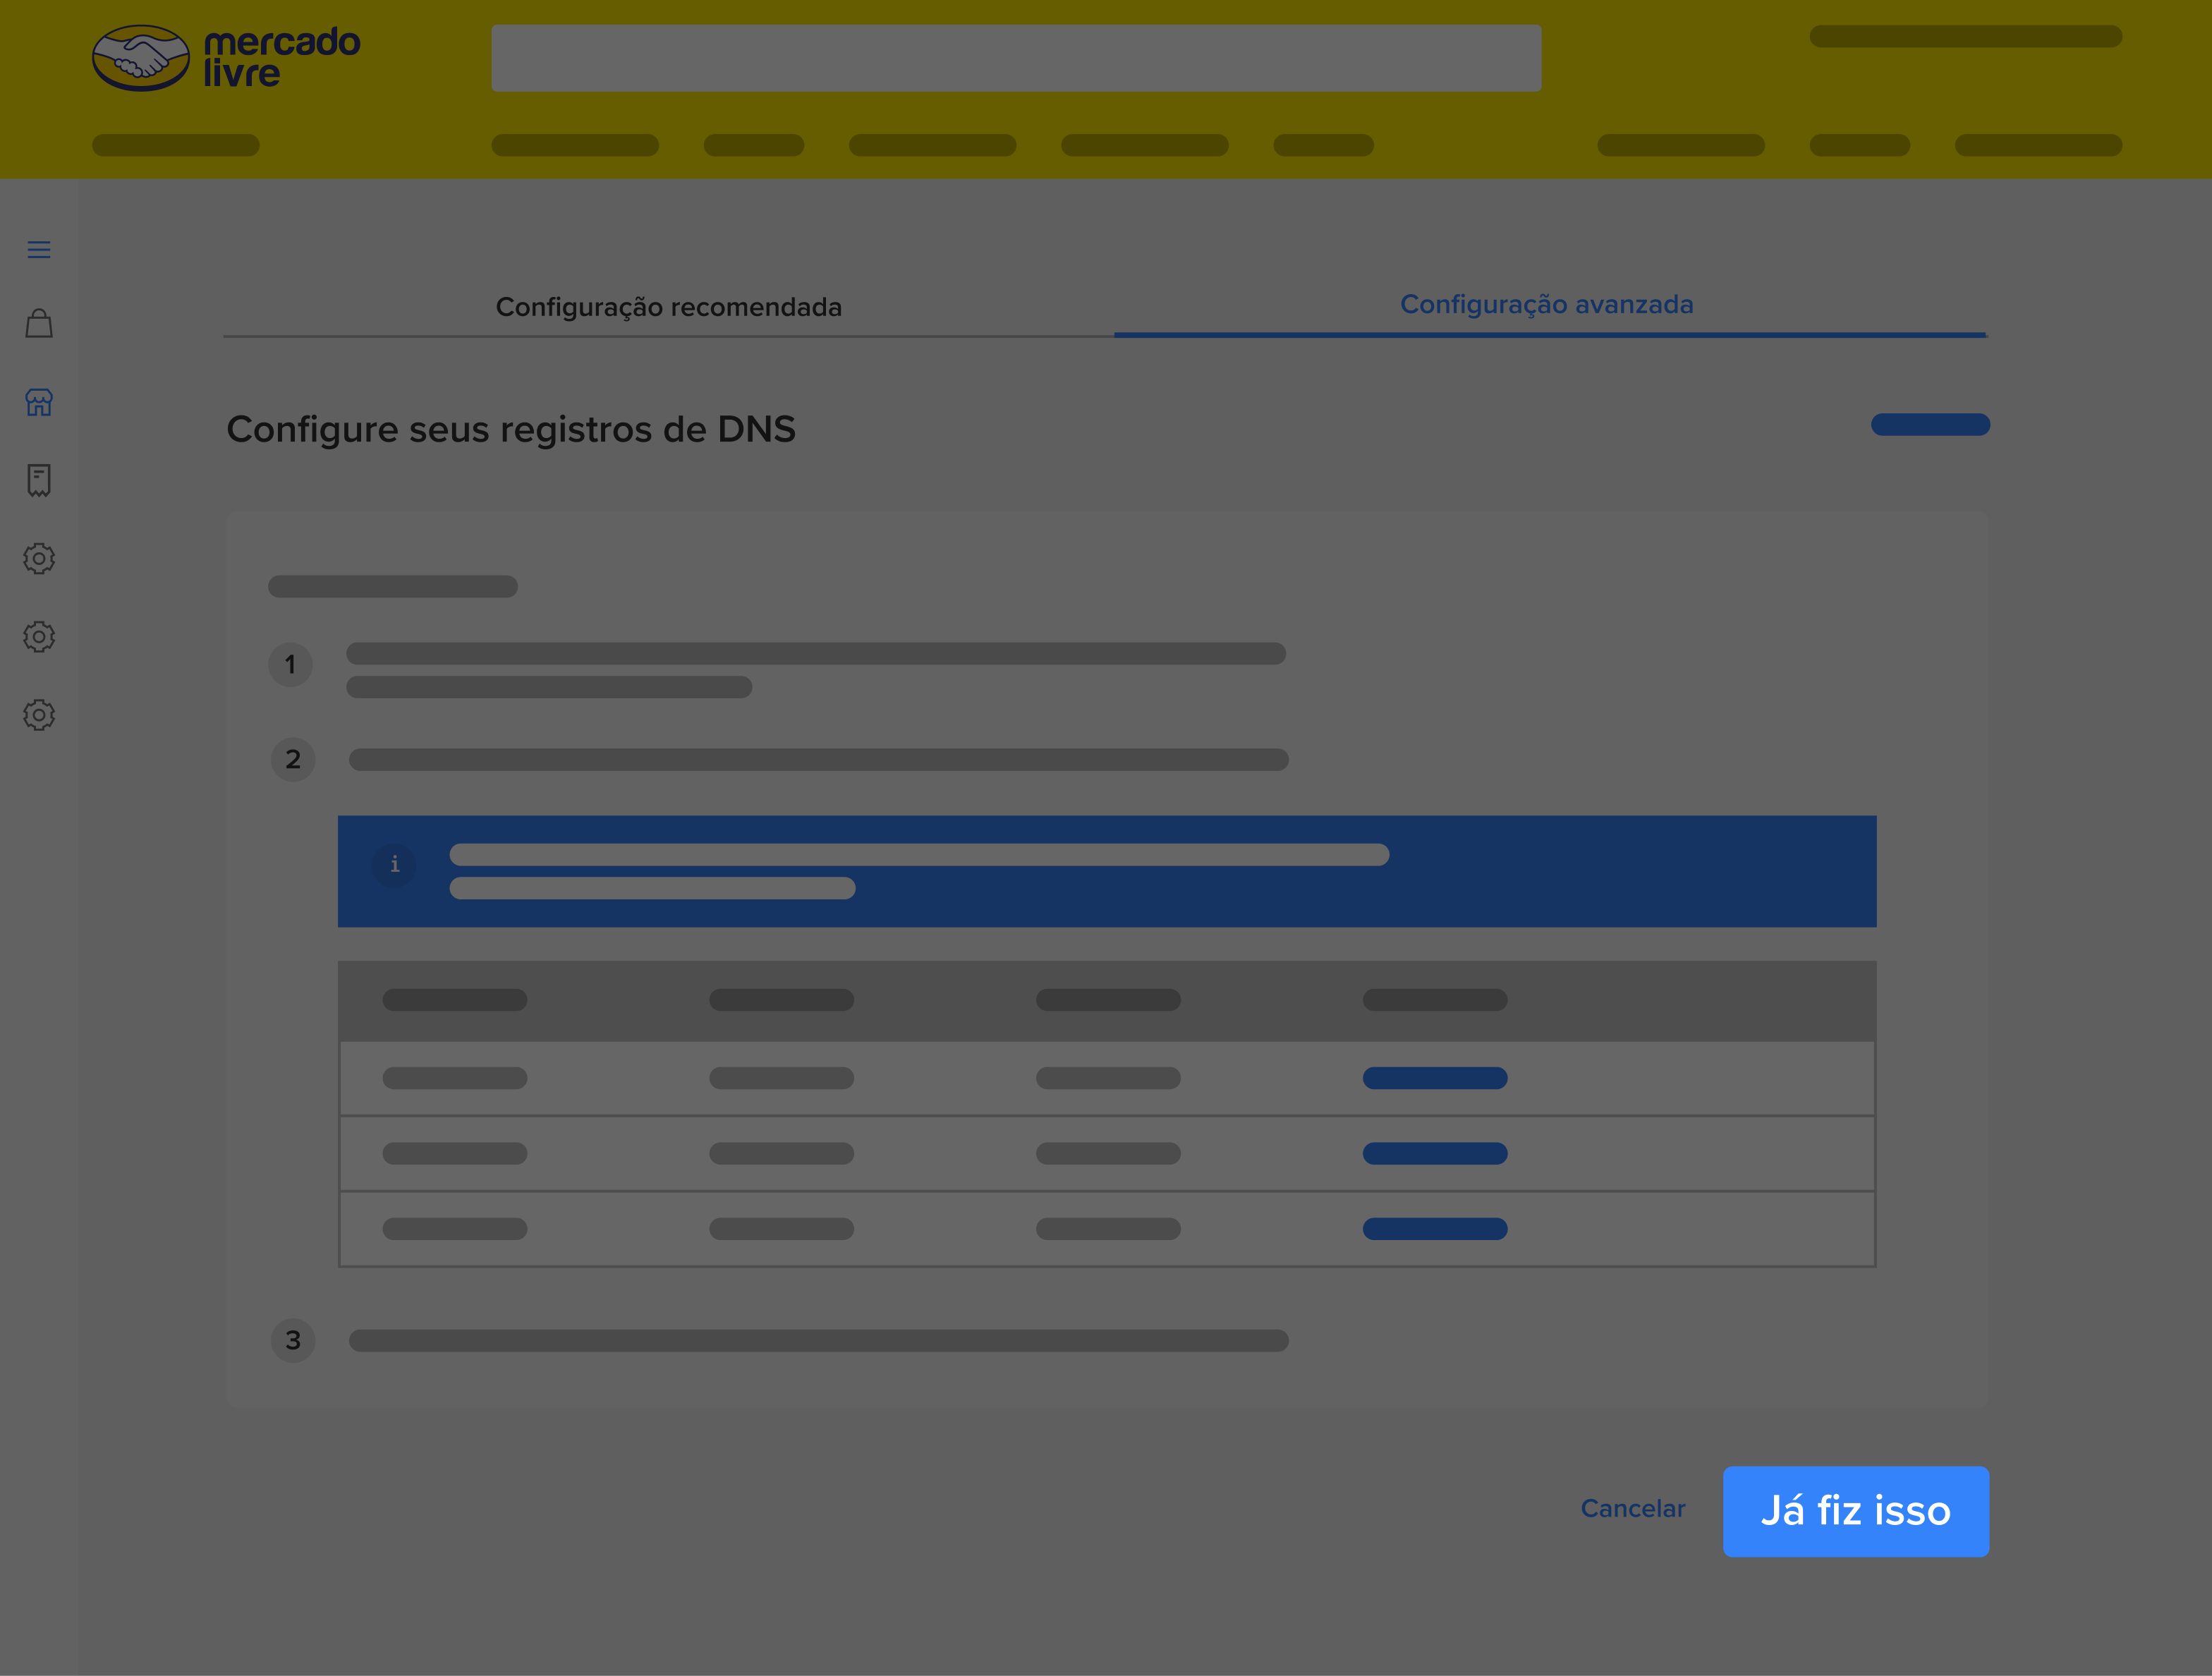
Task: Click the Já fiz isso button
Action: pyautogui.click(x=1855, y=1511)
